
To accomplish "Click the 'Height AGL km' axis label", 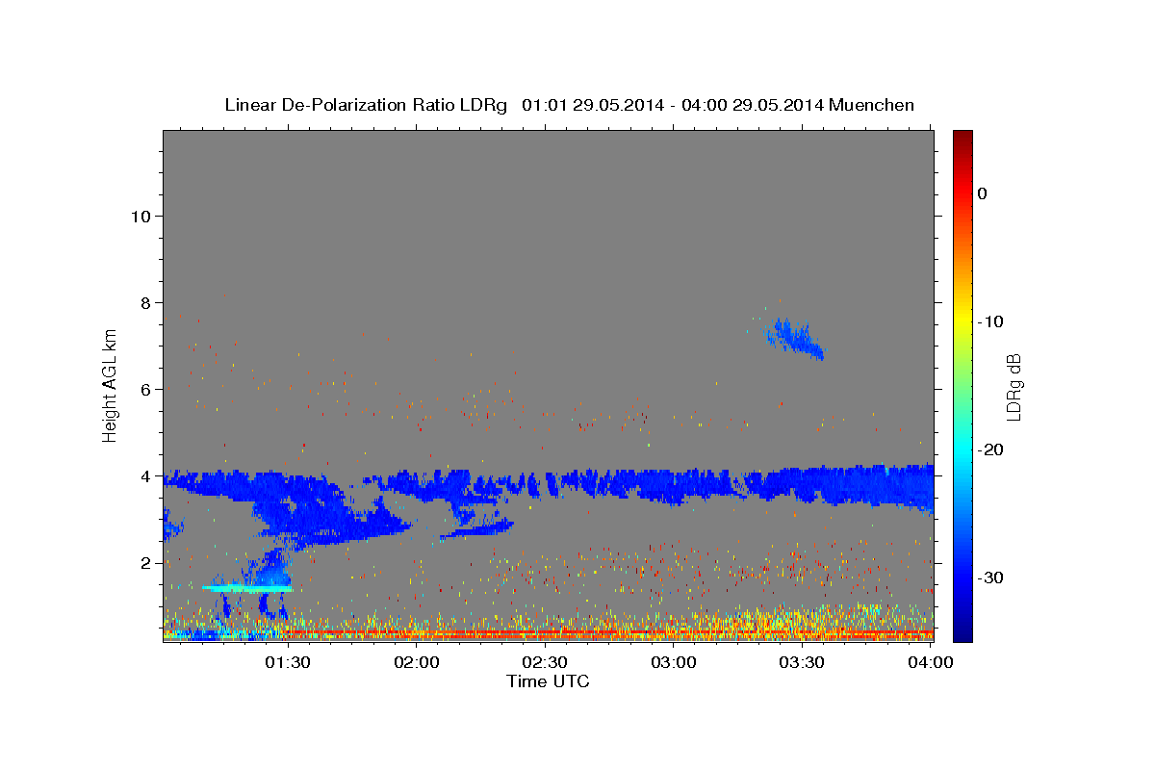I will (x=110, y=385).
